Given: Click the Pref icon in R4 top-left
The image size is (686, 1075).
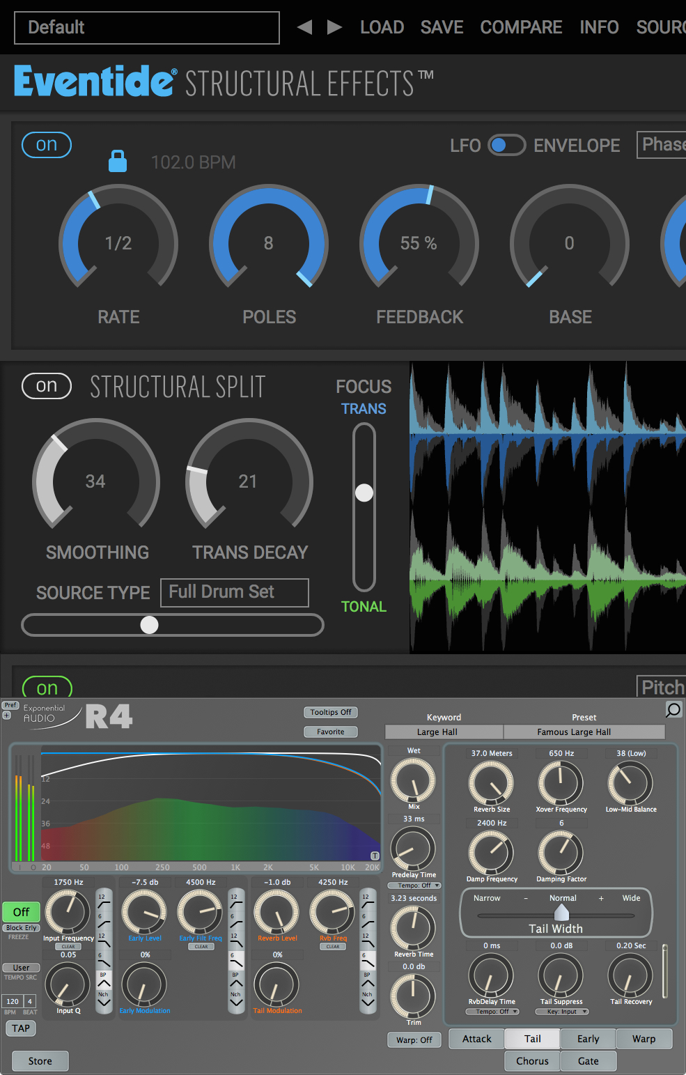Looking at the screenshot, I should pos(10,705).
